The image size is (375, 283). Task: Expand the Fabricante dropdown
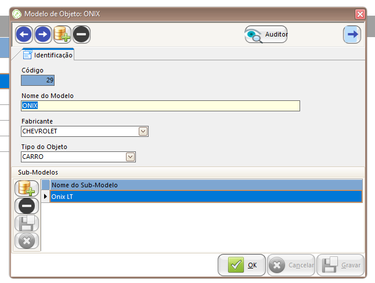tap(143, 132)
